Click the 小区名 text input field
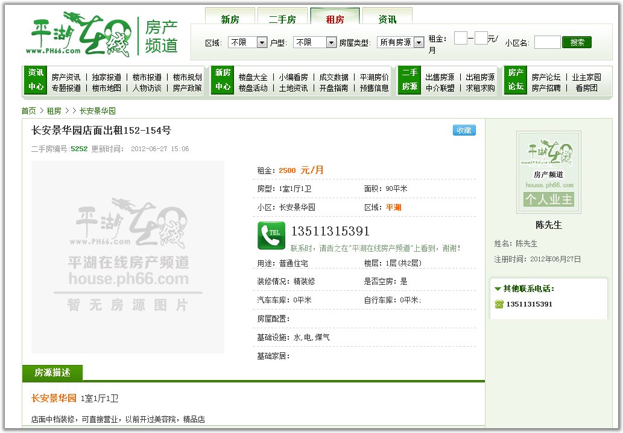Screen dimensions: 623x433 pos(547,42)
